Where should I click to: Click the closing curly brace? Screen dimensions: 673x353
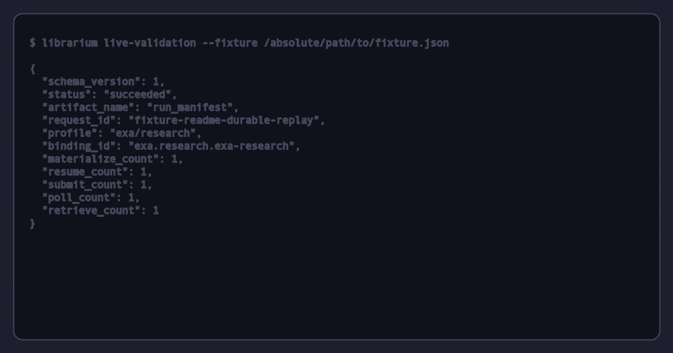[33, 224]
